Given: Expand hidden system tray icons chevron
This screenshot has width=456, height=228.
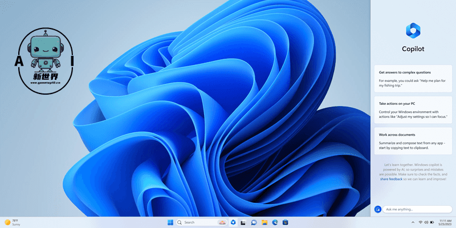Looking at the screenshot, I should [x=413, y=222].
